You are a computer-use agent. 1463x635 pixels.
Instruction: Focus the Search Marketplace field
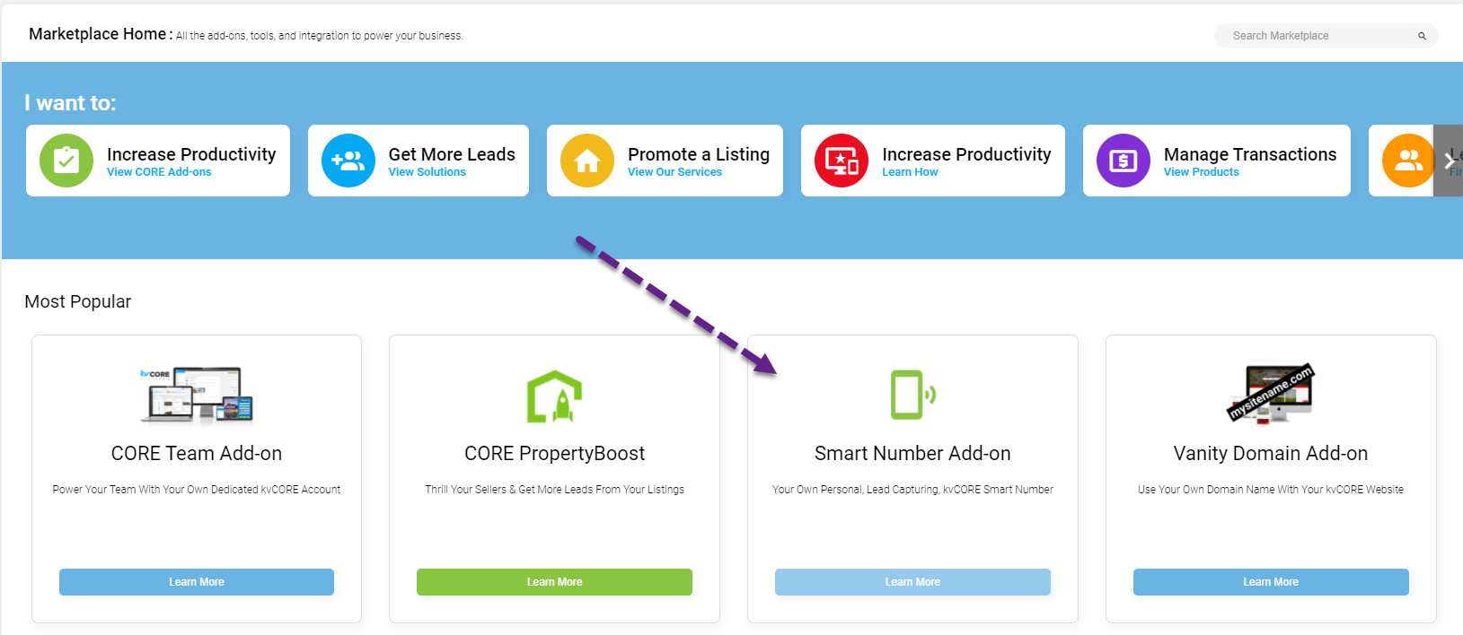point(1316,36)
